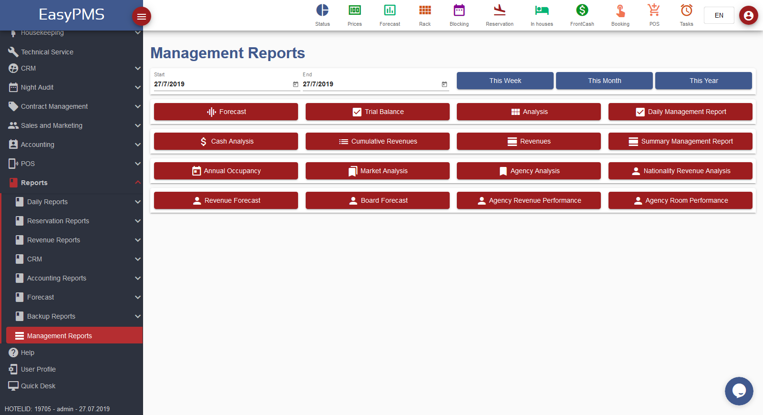This screenshot has height=415, width=763.
Task: Change language with EN button
Action: pyautogui.click(x=719, y=15)
